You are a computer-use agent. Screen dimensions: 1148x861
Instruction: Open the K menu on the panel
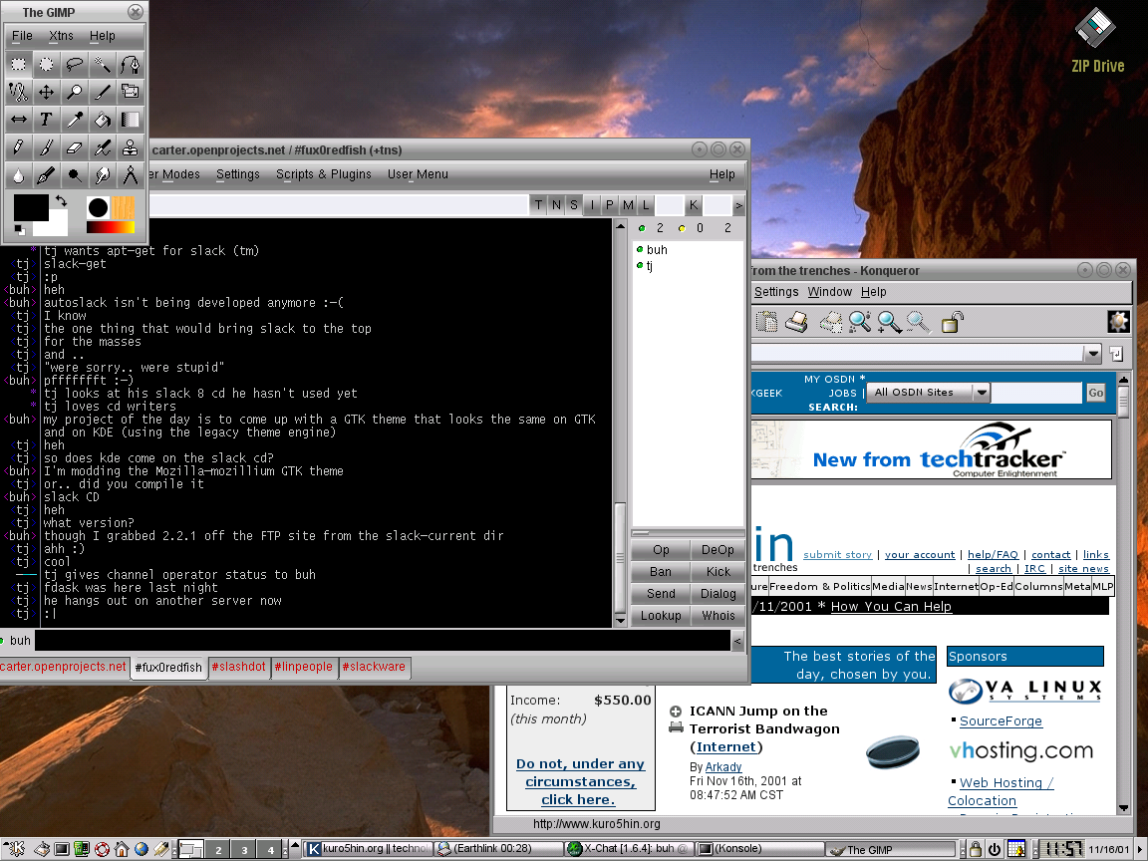click(x=14, y=849)
